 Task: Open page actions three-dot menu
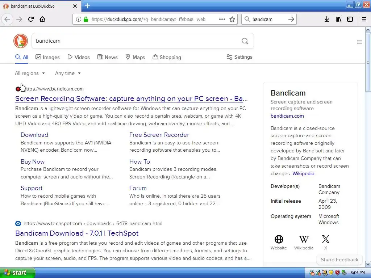pyautogui.click(x=222, y=19)
